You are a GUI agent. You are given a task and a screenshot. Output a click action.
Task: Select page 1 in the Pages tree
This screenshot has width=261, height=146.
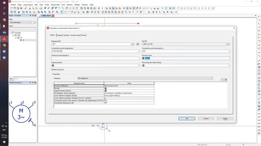pyautogui.click(x=23, y=40)
